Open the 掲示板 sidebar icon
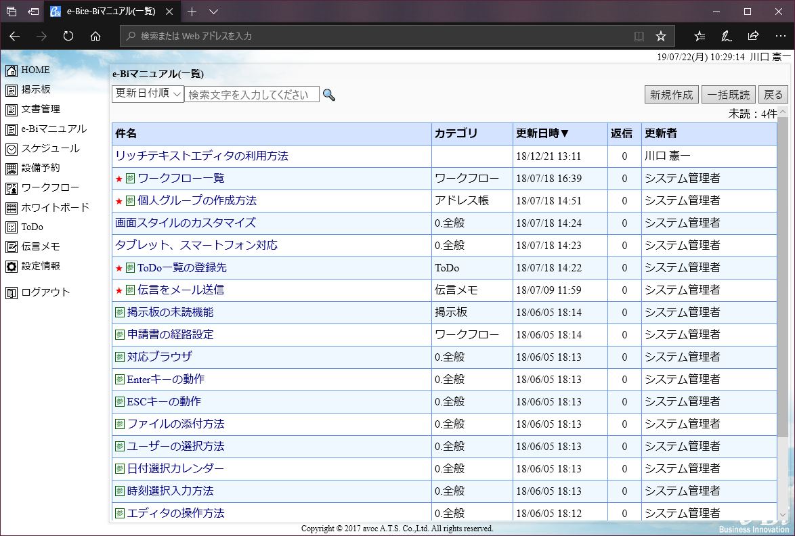795x536 pixels. click(12, 90)
